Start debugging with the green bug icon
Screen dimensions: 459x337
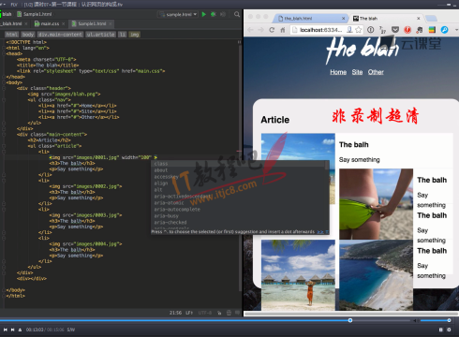click(x=214, y=14)
